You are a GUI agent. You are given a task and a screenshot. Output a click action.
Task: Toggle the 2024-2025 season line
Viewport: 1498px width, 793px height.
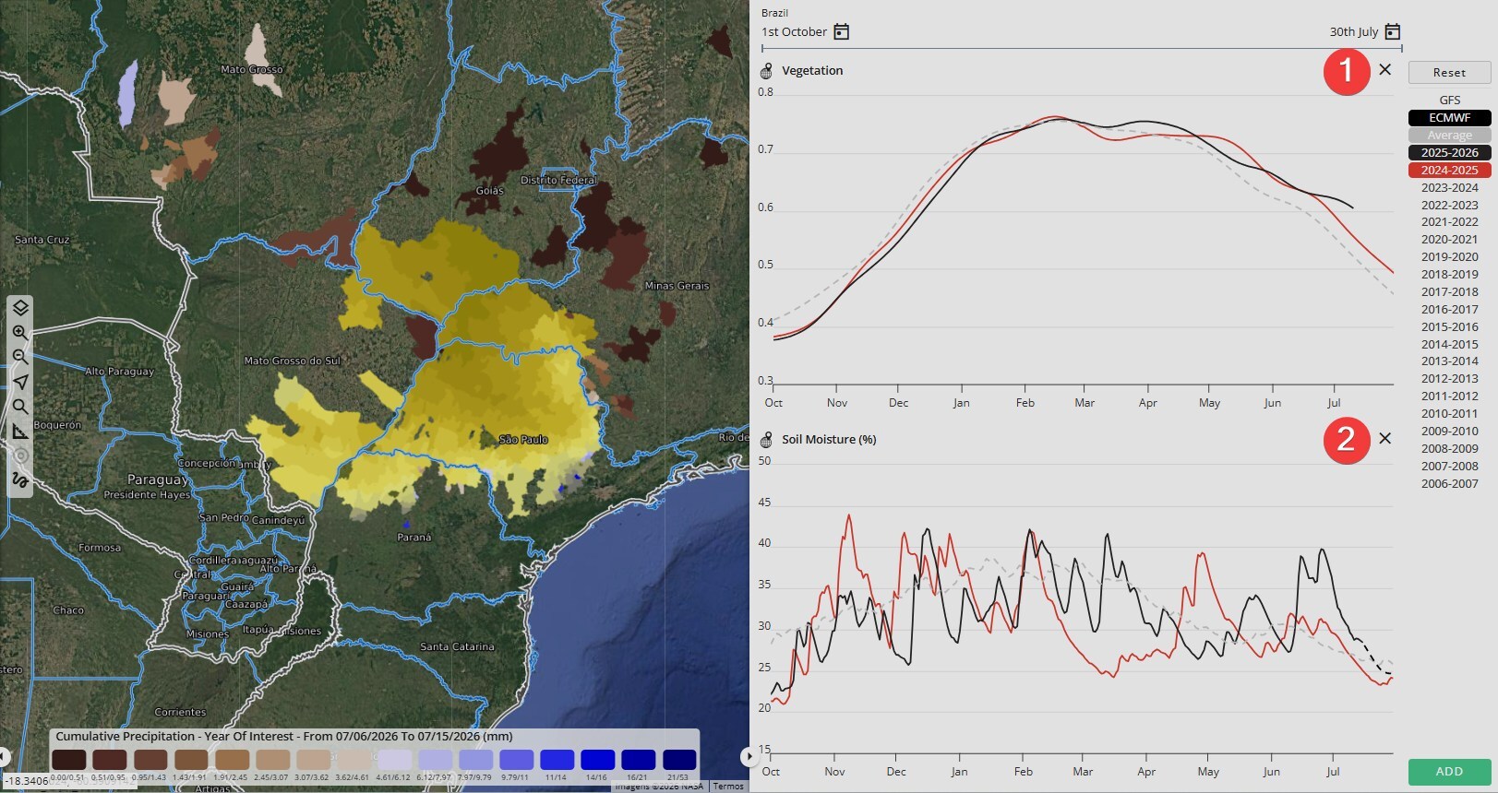click(1450, 171)
